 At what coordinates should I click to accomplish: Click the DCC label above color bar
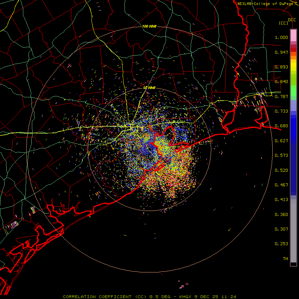tap(292, 20)
